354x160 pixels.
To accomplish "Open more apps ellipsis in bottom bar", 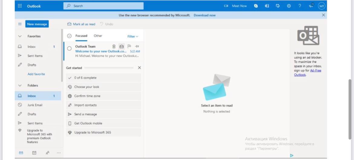I will point(59,153).
